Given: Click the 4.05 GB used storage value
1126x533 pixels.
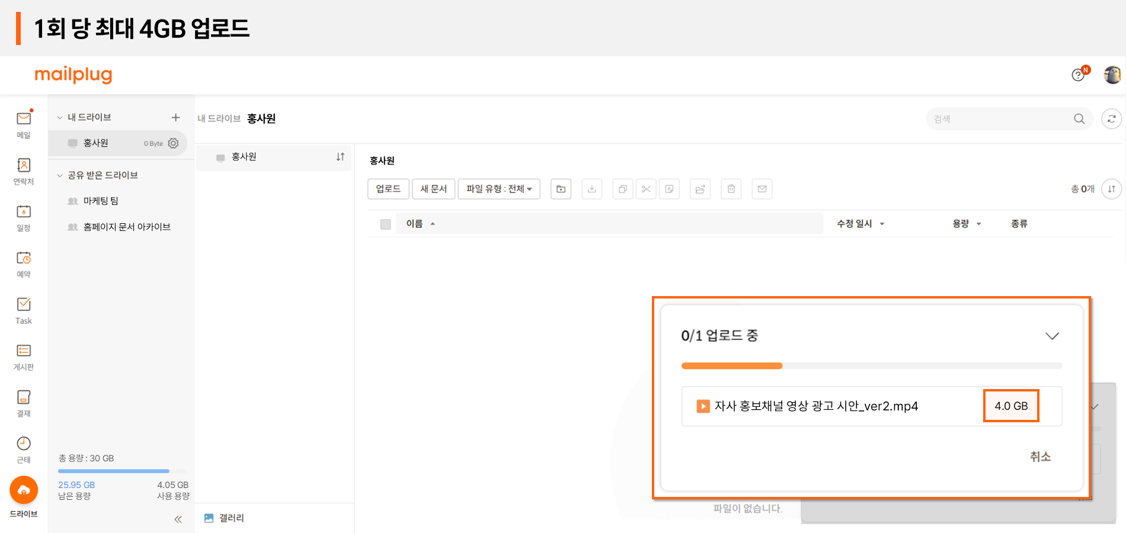Looking at the screenshot, I should tap(172, 485).
